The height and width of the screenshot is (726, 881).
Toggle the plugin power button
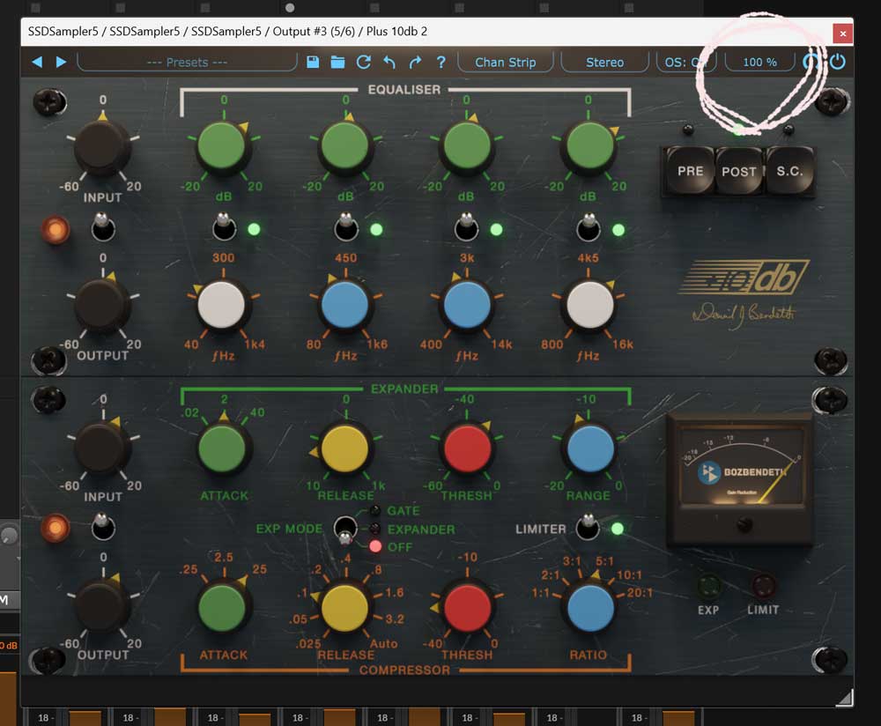pyautogui.click(x=837, y=62)
